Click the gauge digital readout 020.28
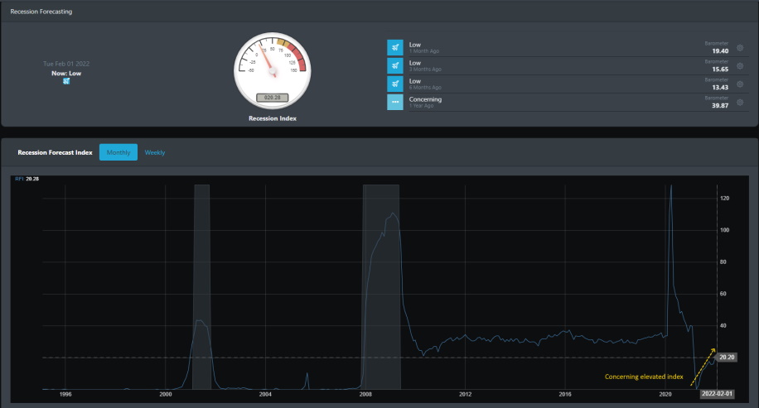 [x=272, y=98]
